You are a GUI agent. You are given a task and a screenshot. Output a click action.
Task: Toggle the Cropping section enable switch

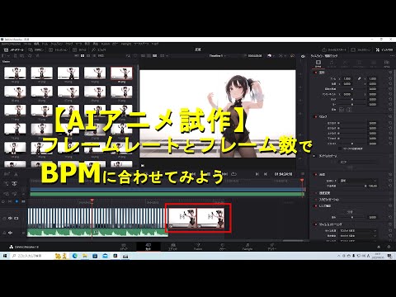[x=315, y=116]
